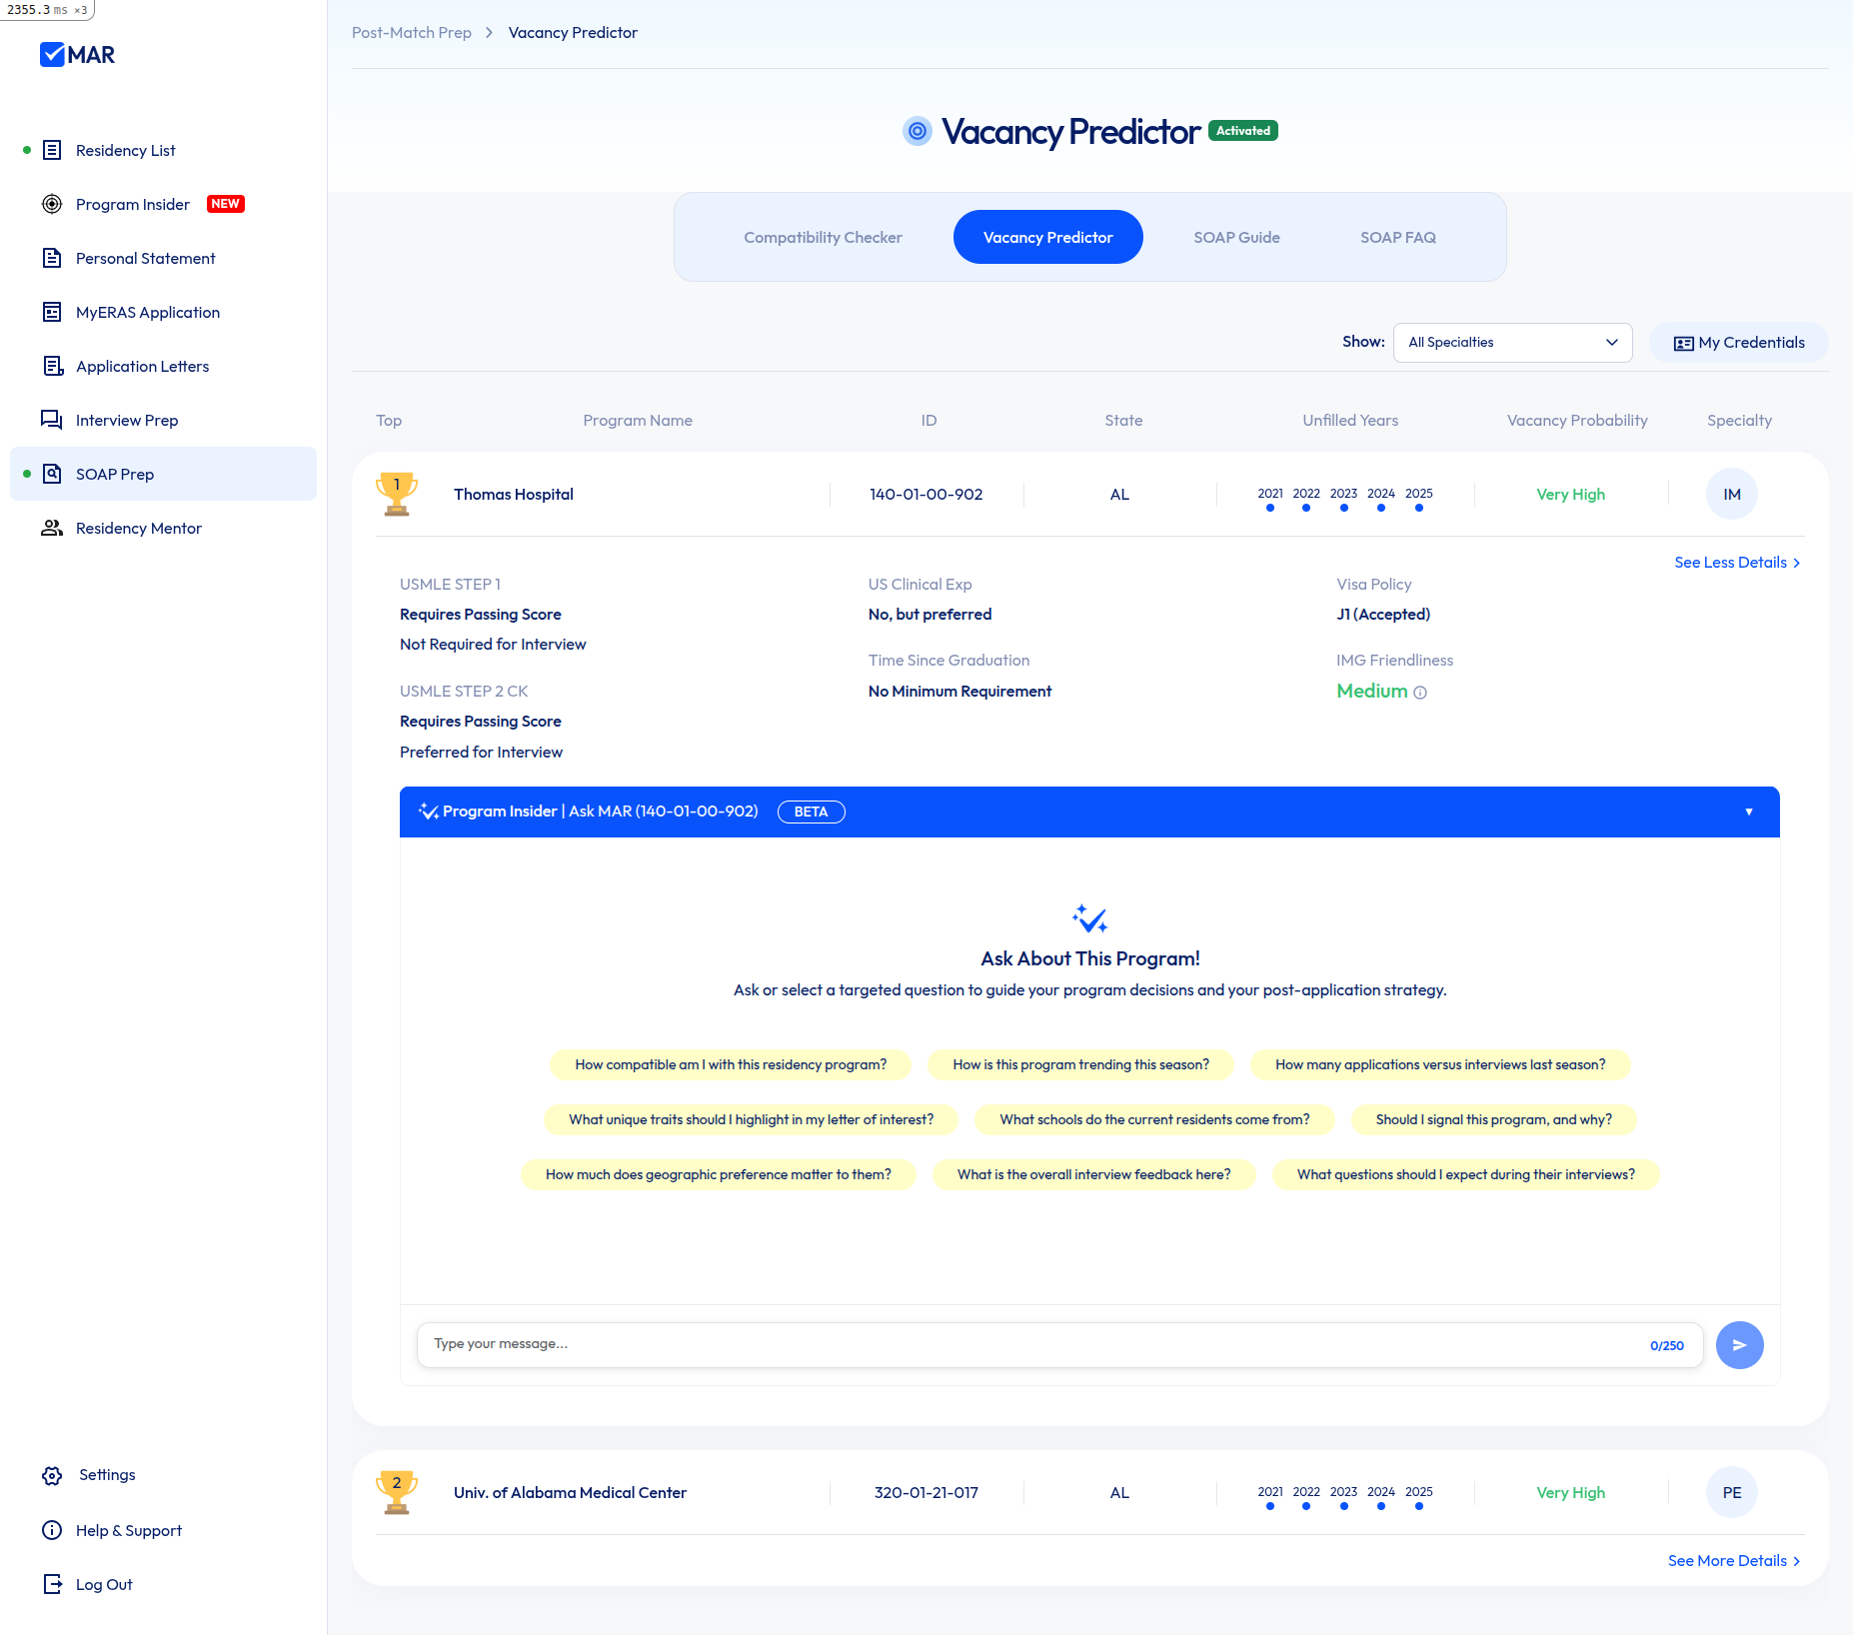The width and height of the screenshot is (1853, 1635).
Task: Switch to the Compatibility Checker tab
Action: 823,237
